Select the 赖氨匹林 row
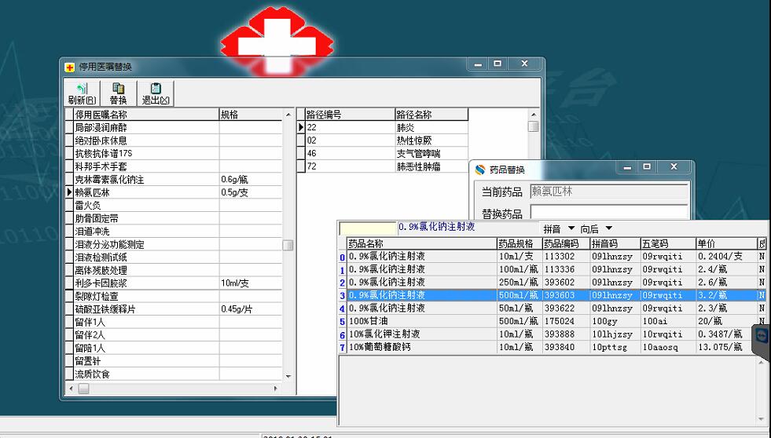The height and width of the screenshot is (438, 771). (x=174, y=192)
